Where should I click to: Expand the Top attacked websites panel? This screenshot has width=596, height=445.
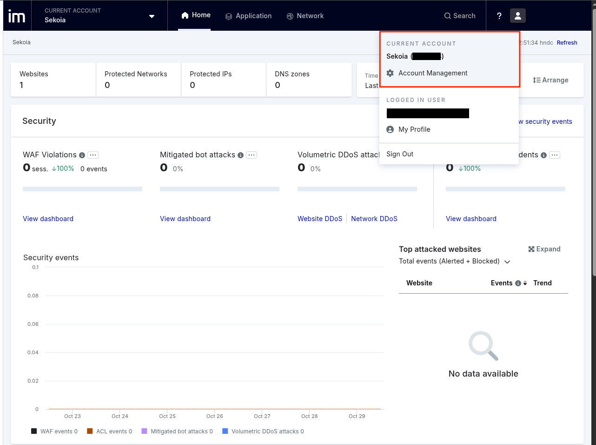(544, 249)
